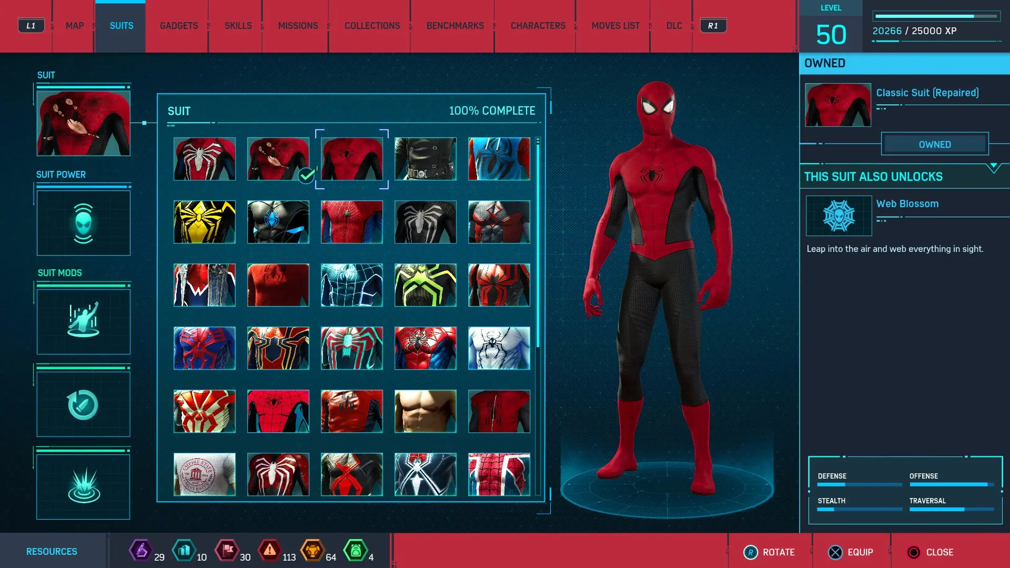This screenshot has height=568, width=1010.
Task: Click the Offense stat bar
Action: pos(951,484)
